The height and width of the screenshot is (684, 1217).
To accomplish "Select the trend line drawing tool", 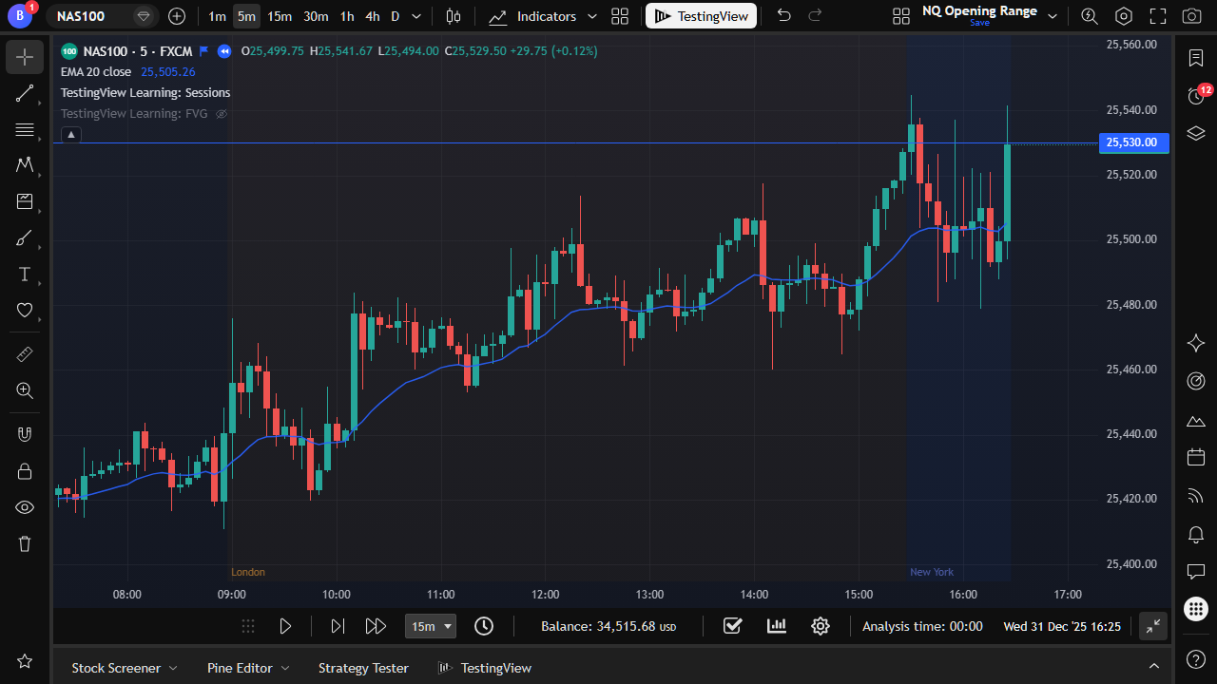I will point(25,93).
